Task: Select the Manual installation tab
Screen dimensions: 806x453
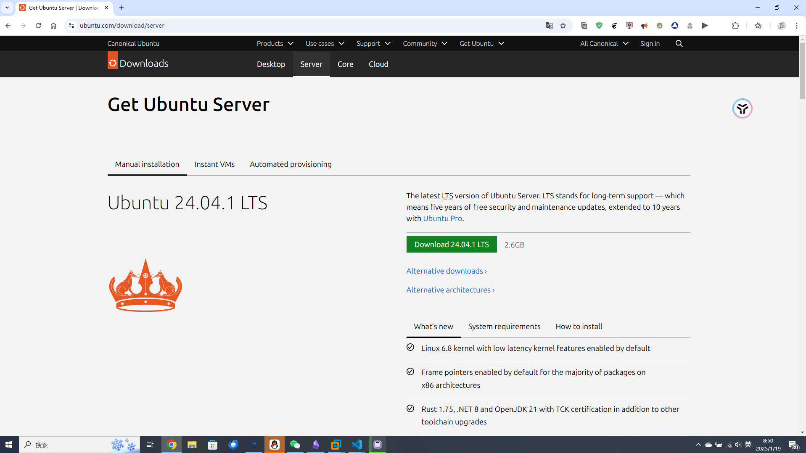Action: tap(147, 164)
